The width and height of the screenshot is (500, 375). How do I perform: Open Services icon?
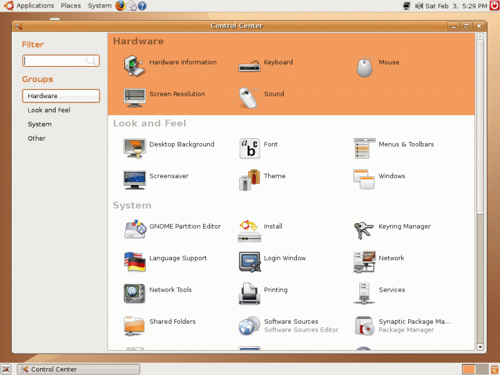pos(364,293)
